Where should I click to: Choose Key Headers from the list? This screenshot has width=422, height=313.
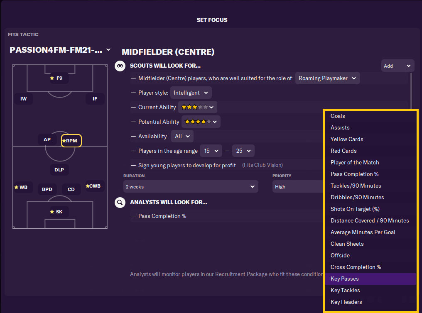[x=370, y=302]
